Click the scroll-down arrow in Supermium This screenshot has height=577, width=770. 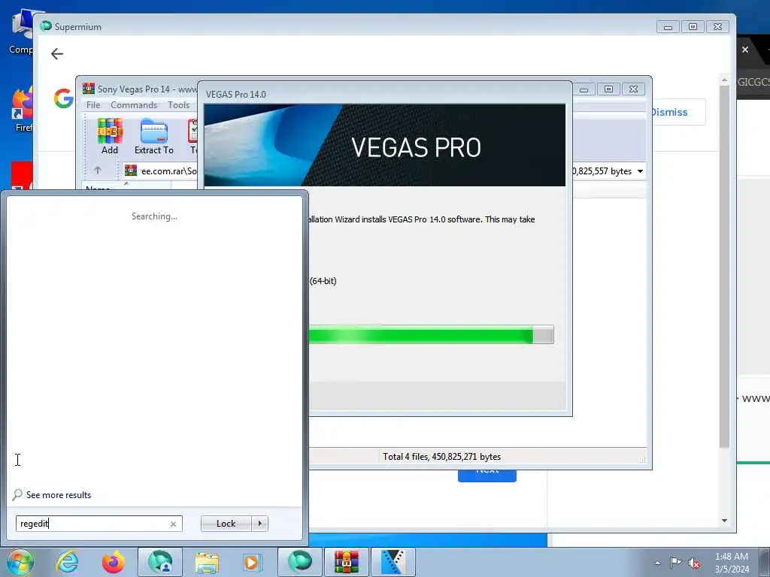(724, 521)
